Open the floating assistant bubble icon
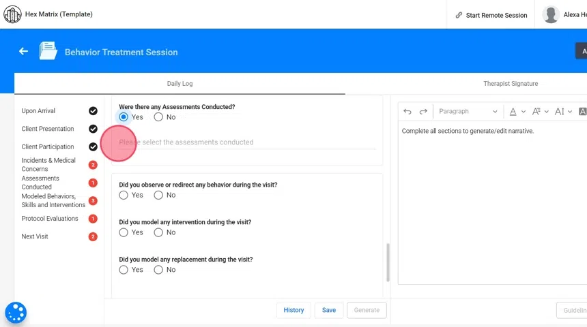This screenshot has width=587, height=327. tap(16, 313)
